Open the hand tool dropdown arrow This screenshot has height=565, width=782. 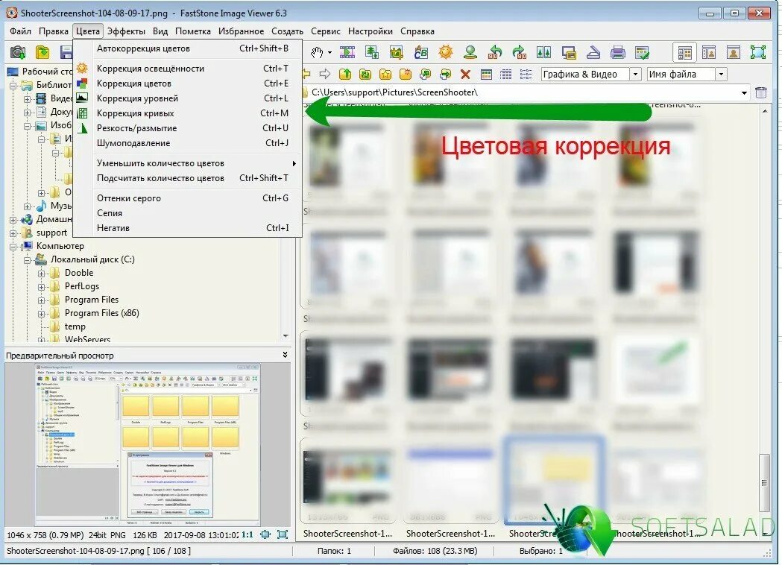click(x=329, y=52)
